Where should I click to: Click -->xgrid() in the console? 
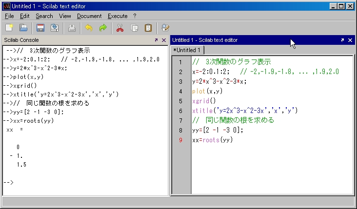20,86
